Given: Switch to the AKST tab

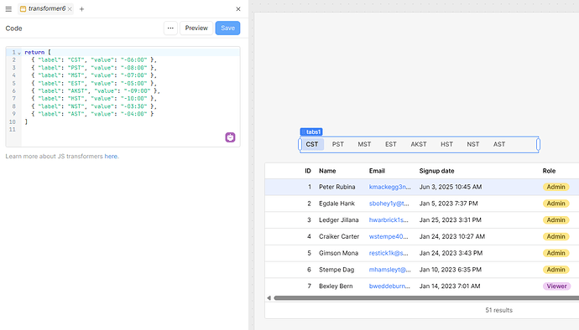Looking at the screenshot, I should pyautogui.click(x=419, y=144).
